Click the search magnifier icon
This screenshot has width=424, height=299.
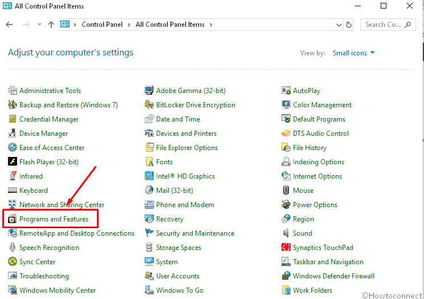coord(408,25)
